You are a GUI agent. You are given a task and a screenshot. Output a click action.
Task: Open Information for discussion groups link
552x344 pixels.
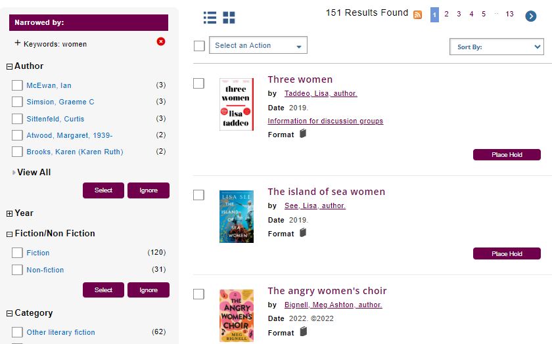(325, 121)
